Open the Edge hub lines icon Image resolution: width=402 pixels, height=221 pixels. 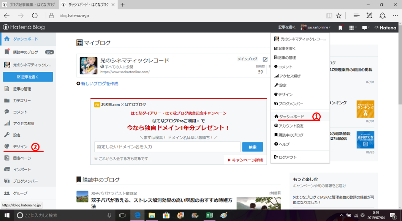click(356, 16)
